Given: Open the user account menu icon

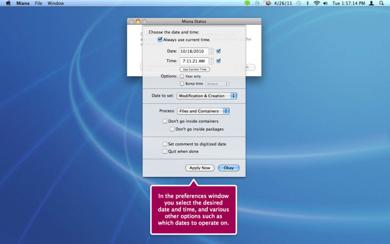Looking at the screenshot, I should [x=371, y=3].
